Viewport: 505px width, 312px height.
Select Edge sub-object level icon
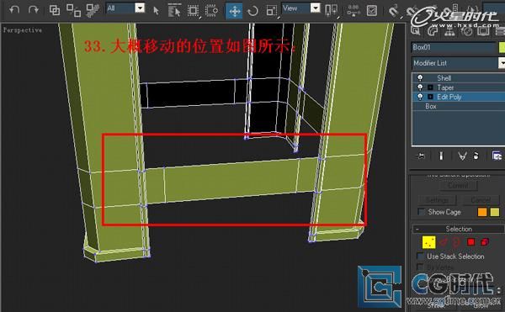444,242
